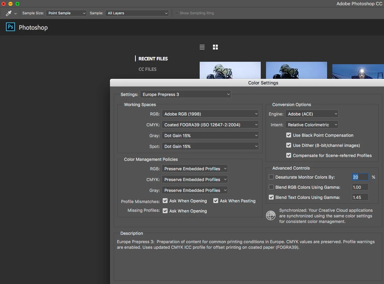Switch recent files to thumbnail grid view
Screen dimensions: 384x284
(215, 47)
